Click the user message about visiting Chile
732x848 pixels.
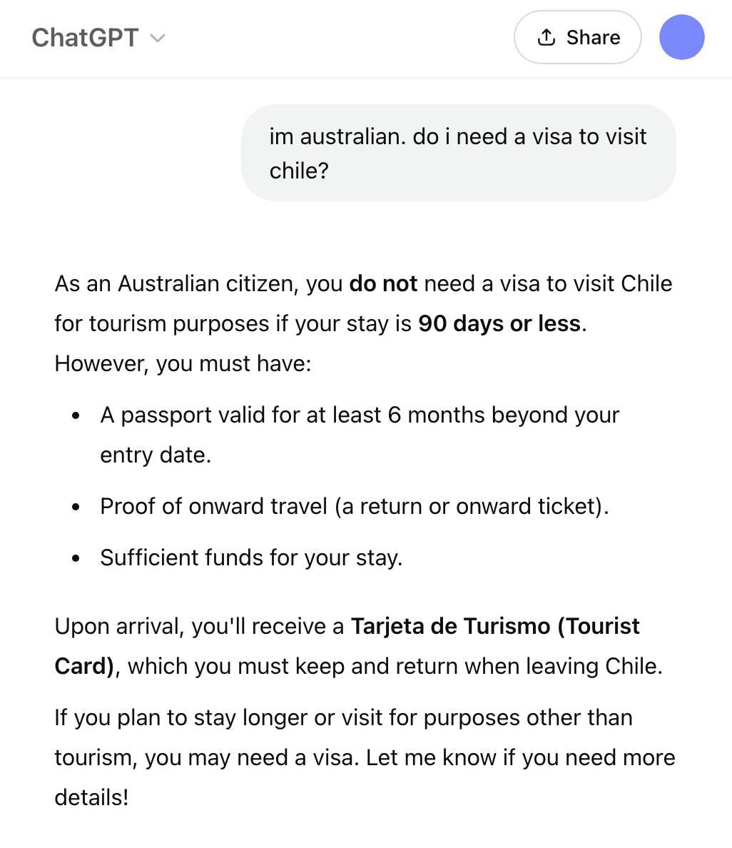coord(457,153)
